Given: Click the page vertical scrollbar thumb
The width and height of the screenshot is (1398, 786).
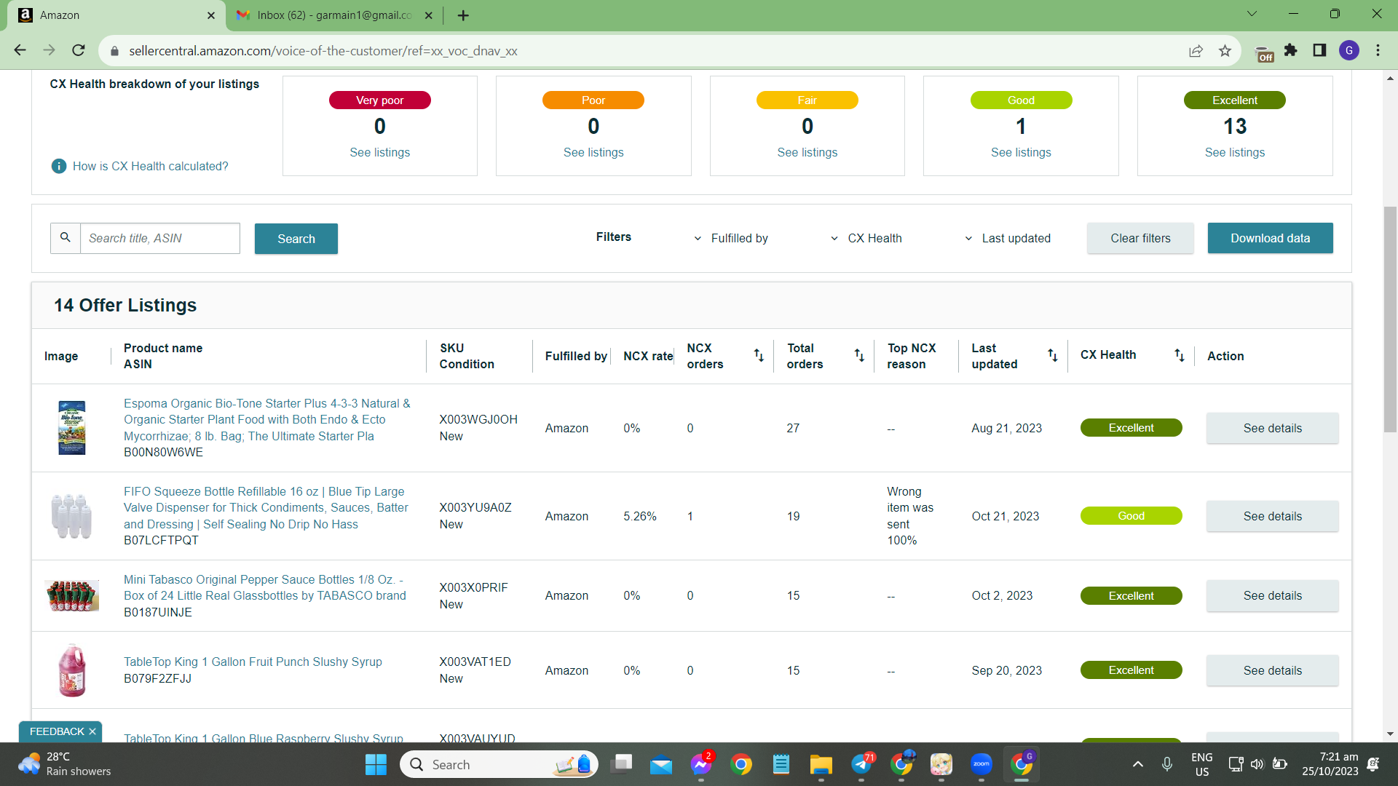Looking at the screenshot, I should click(1390, 320).
